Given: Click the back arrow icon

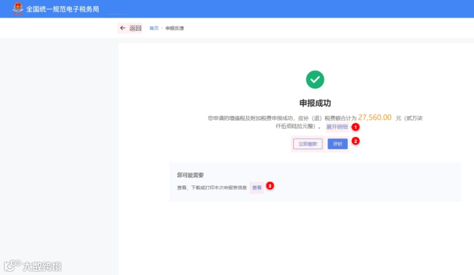Looking at the screenshot, I should click(x=122, y=28).
